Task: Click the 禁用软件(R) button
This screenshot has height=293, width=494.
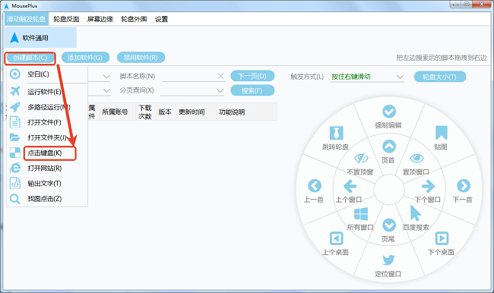Action: [141, 58]
